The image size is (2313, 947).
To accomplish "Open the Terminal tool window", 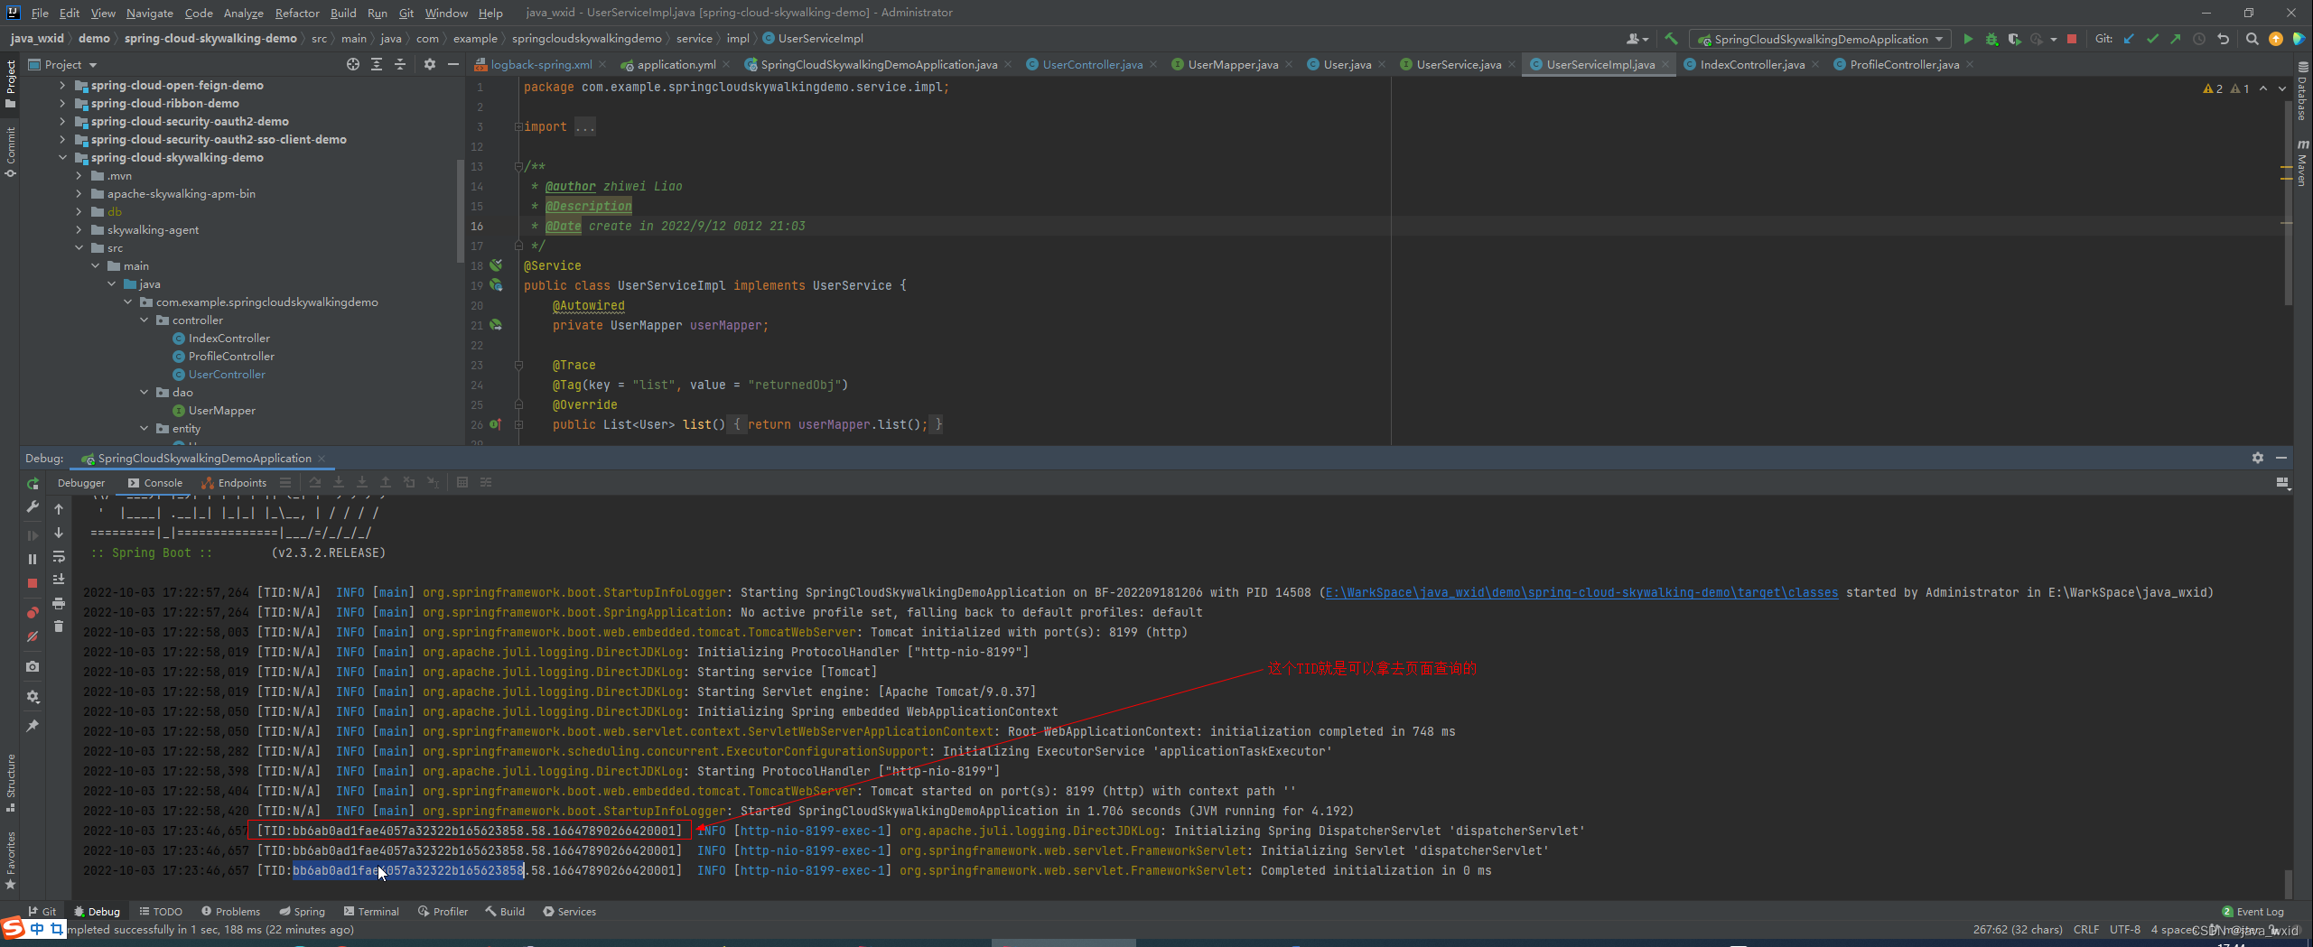I will coord(371,912).
